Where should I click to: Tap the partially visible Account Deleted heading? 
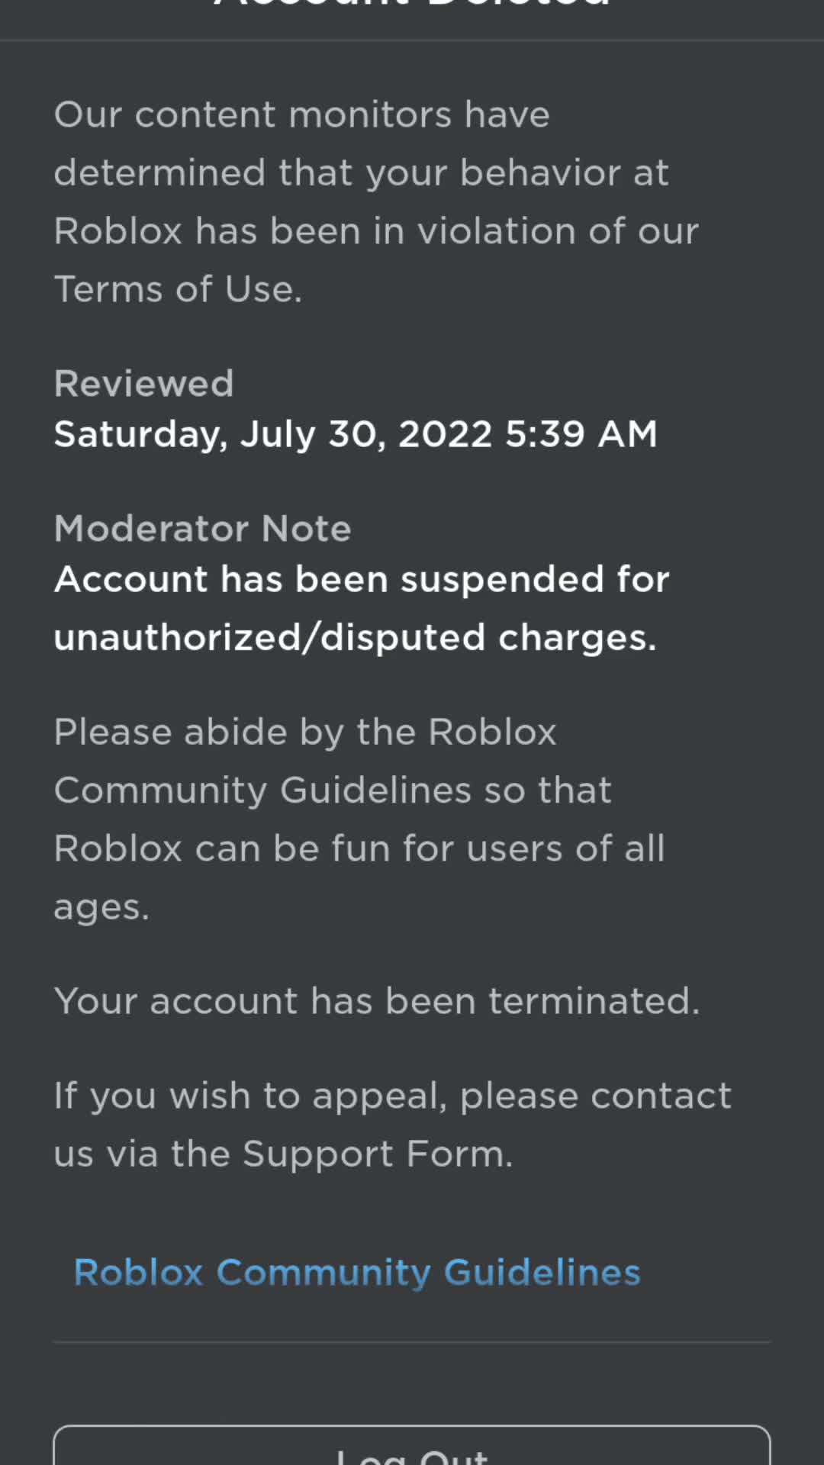[412, 5]
